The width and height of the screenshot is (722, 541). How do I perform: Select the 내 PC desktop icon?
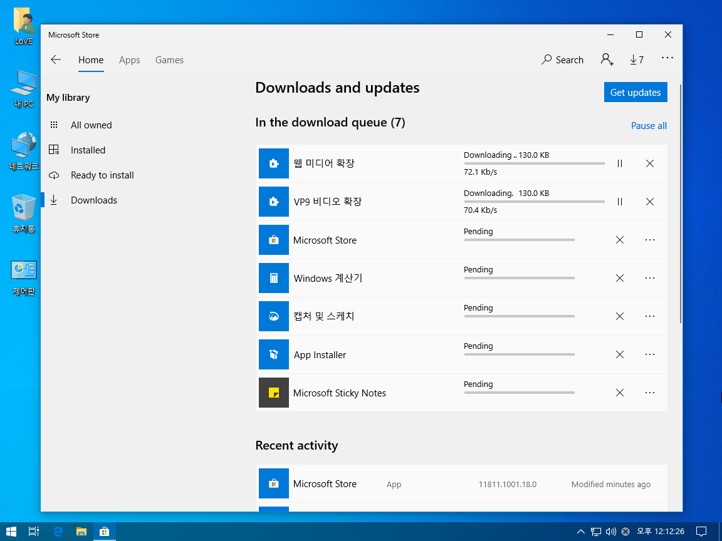(23, 88)
